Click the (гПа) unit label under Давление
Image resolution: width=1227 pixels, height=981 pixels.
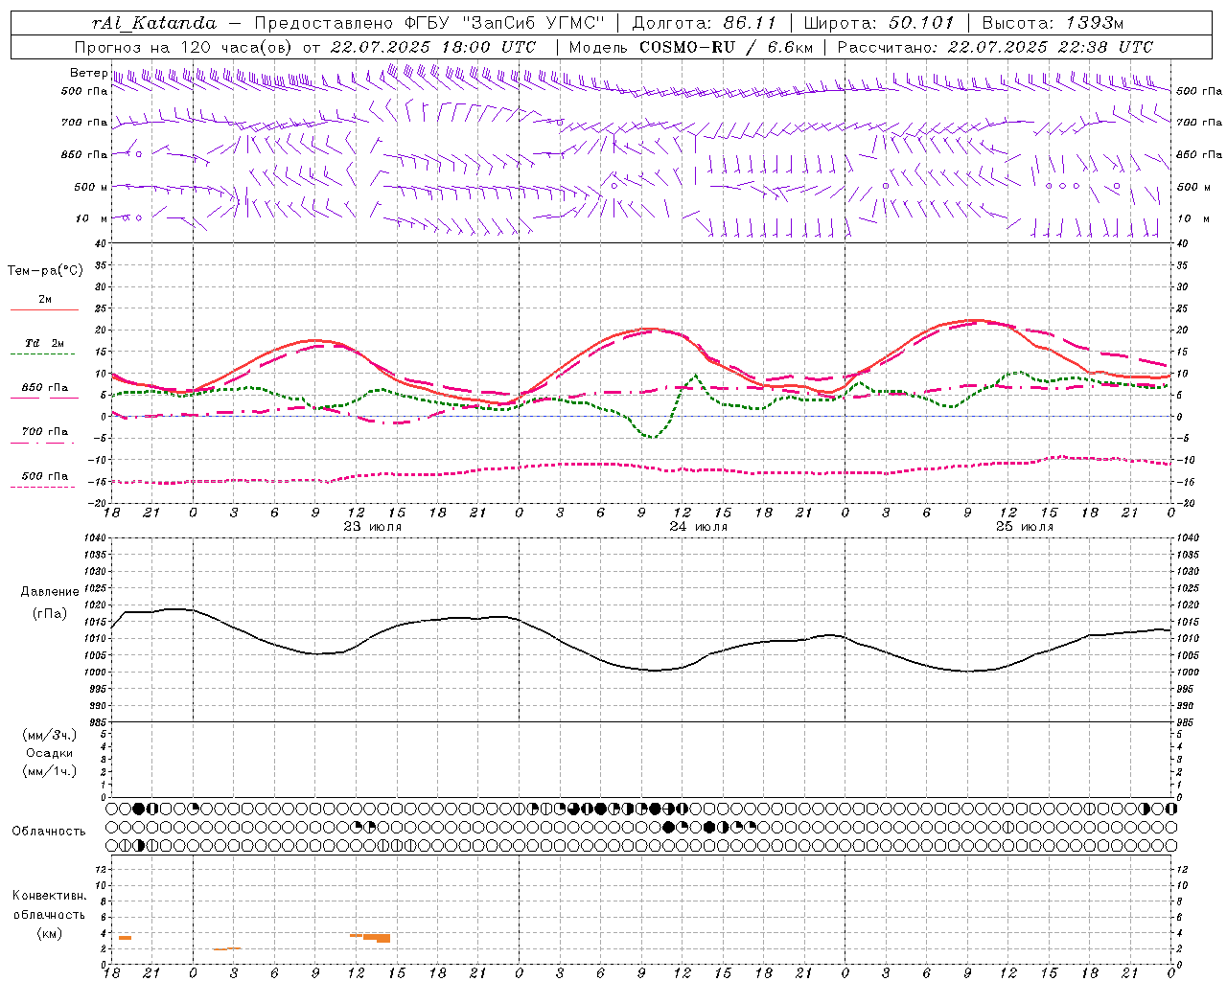pos(50,614)
